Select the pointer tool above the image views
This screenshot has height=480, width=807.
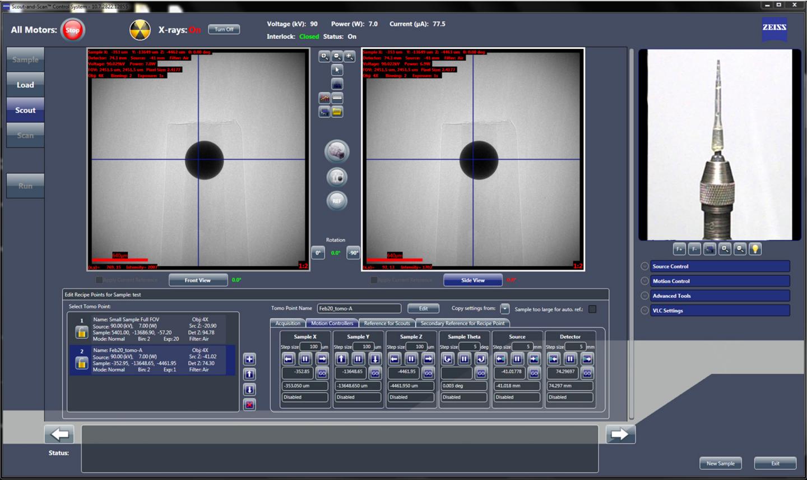[x=337, y=70]
